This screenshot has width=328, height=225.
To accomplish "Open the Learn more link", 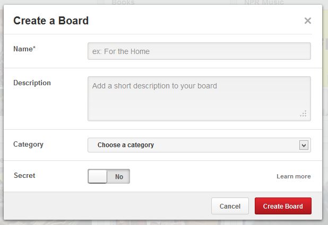I will 294,176.
